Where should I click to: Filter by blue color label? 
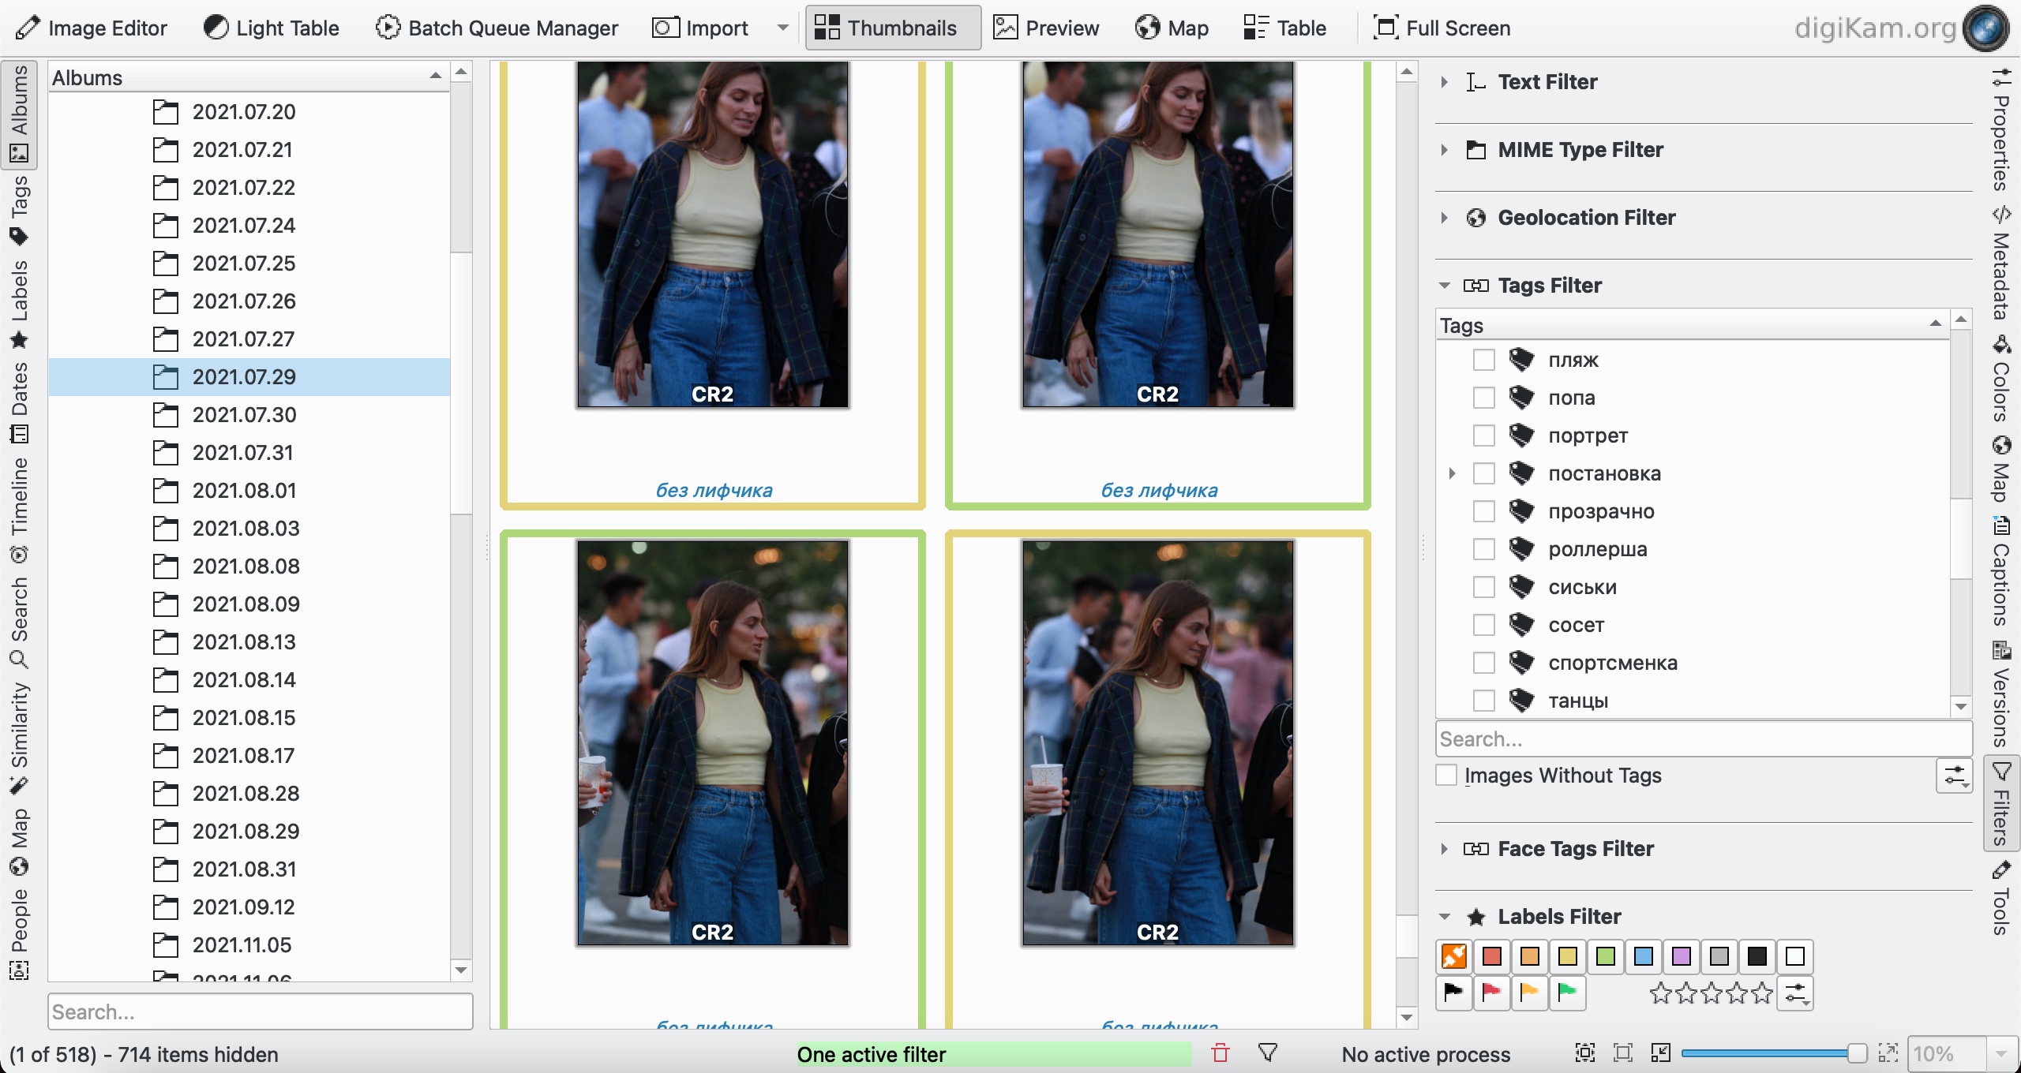(1644, 956)
